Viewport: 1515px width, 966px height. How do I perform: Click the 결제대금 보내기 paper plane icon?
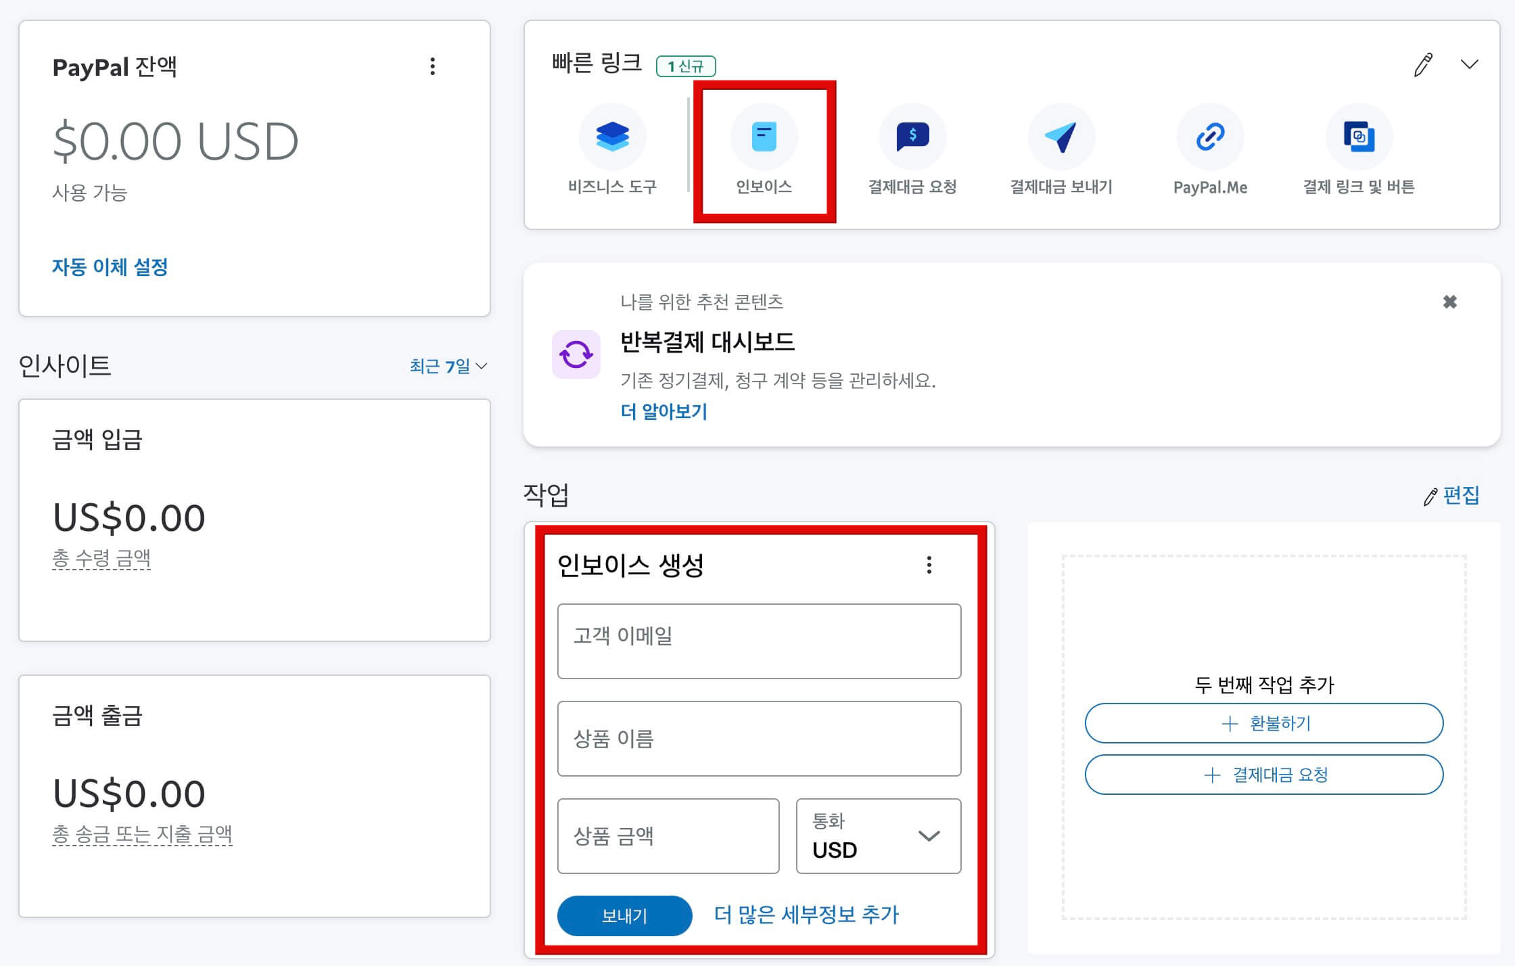point(1061,137)
